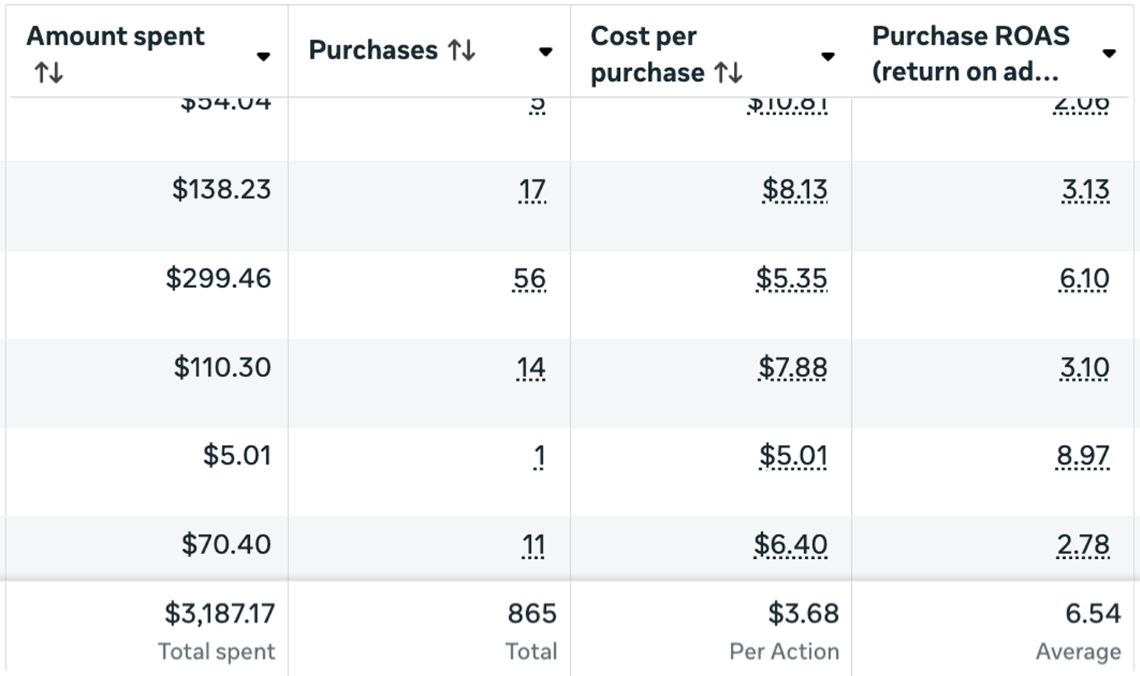The width and height of the screenshot is (1140, 676).
Task: Click the Purchase ROAS column header
Action: (970, 53)
